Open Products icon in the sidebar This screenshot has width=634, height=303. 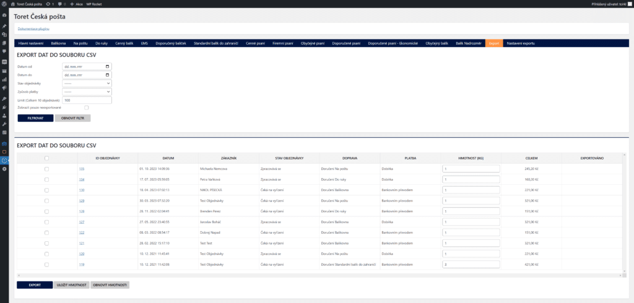click(4, 70)
